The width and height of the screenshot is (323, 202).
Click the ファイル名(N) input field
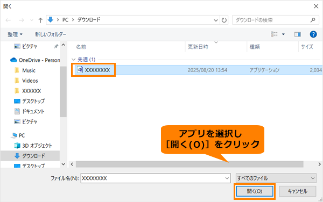156,178
